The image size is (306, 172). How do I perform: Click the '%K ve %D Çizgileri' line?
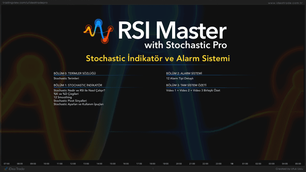click(66, 94)
